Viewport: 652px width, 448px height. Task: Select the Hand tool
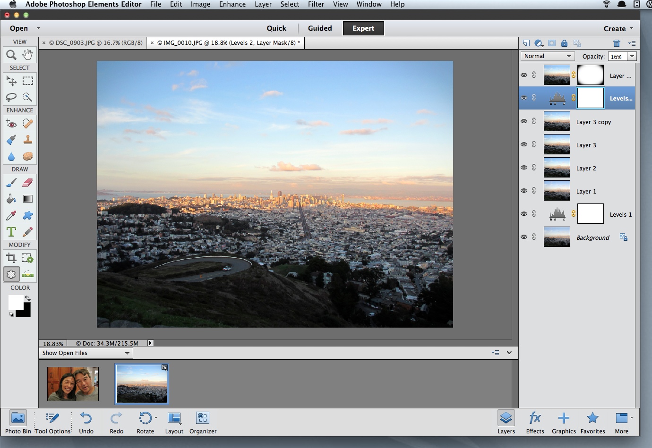pos(28,55)
